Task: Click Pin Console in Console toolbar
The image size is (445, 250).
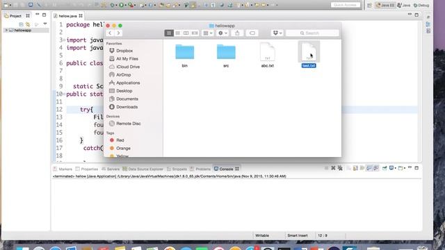Action: click(x=385, y=168)
